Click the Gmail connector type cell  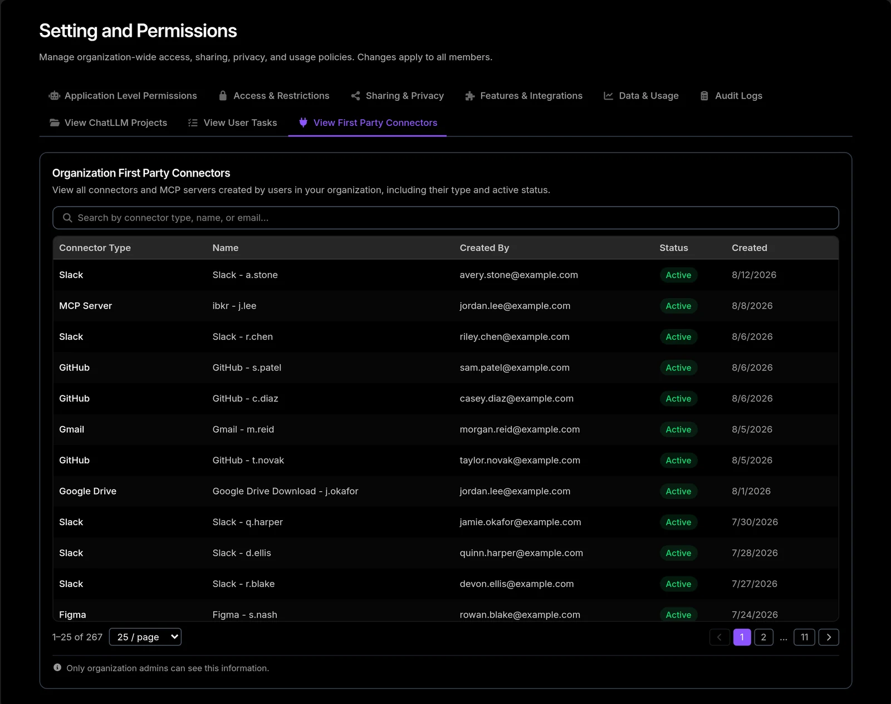pos(72,429)
